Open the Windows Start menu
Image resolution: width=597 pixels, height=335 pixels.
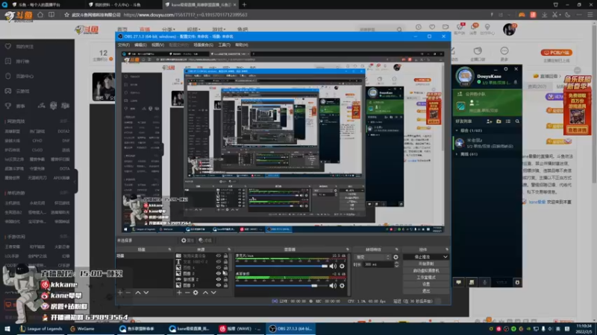click(7, 329)
